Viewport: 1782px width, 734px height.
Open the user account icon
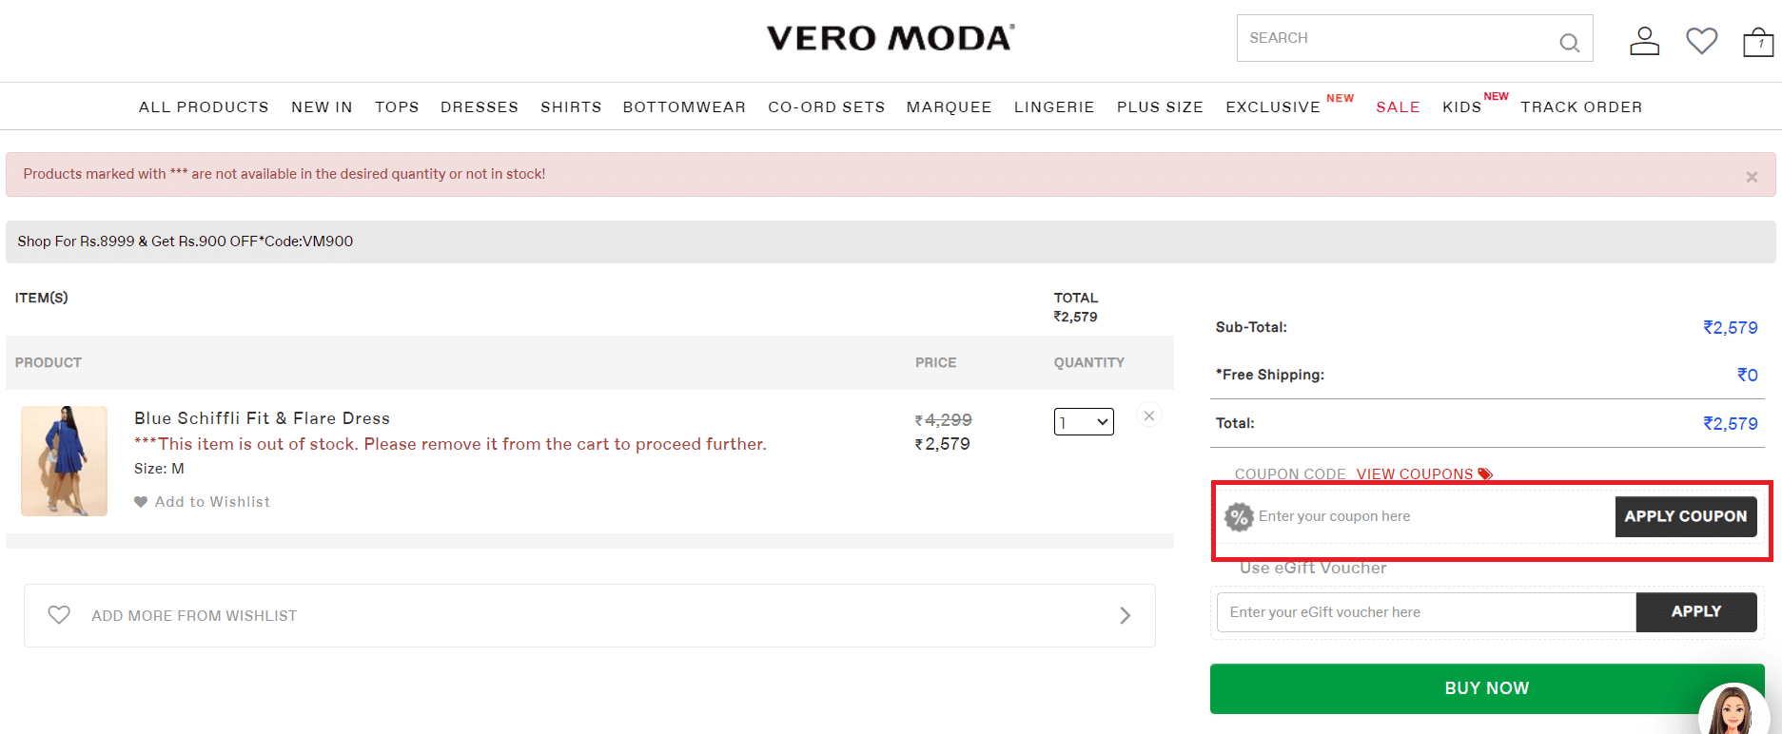1644,41
